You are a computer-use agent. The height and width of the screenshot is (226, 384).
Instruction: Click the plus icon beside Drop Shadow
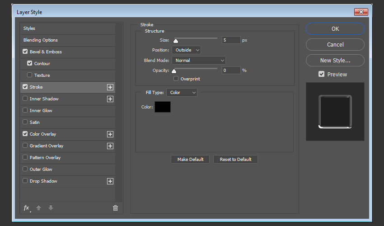pyautogui.click(x=110, y=181)
